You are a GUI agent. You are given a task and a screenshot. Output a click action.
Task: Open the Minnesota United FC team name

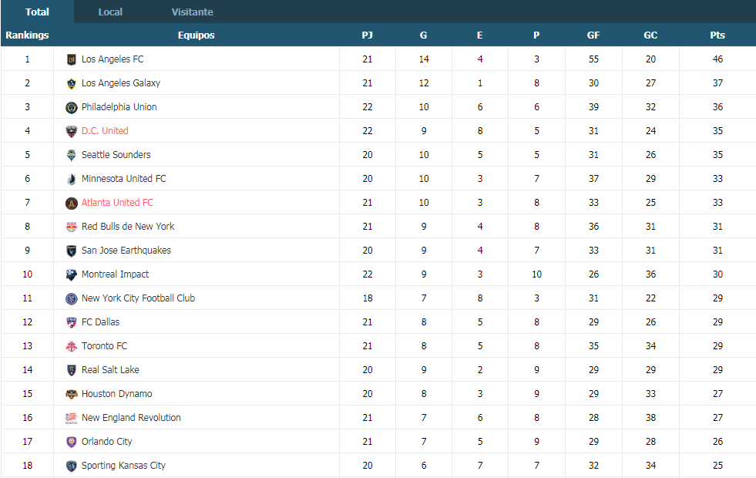[x=123, y=178]
